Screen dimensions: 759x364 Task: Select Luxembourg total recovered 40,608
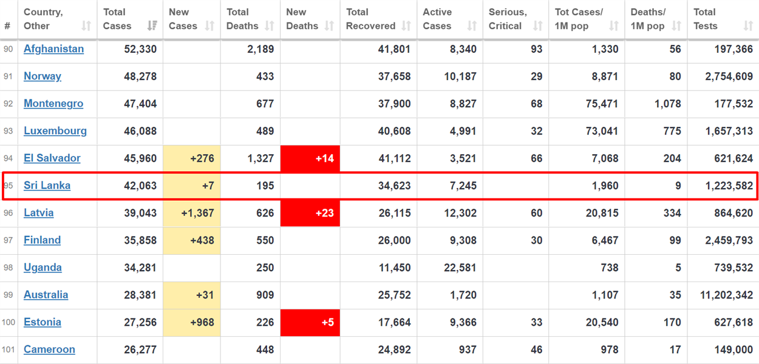395,131
